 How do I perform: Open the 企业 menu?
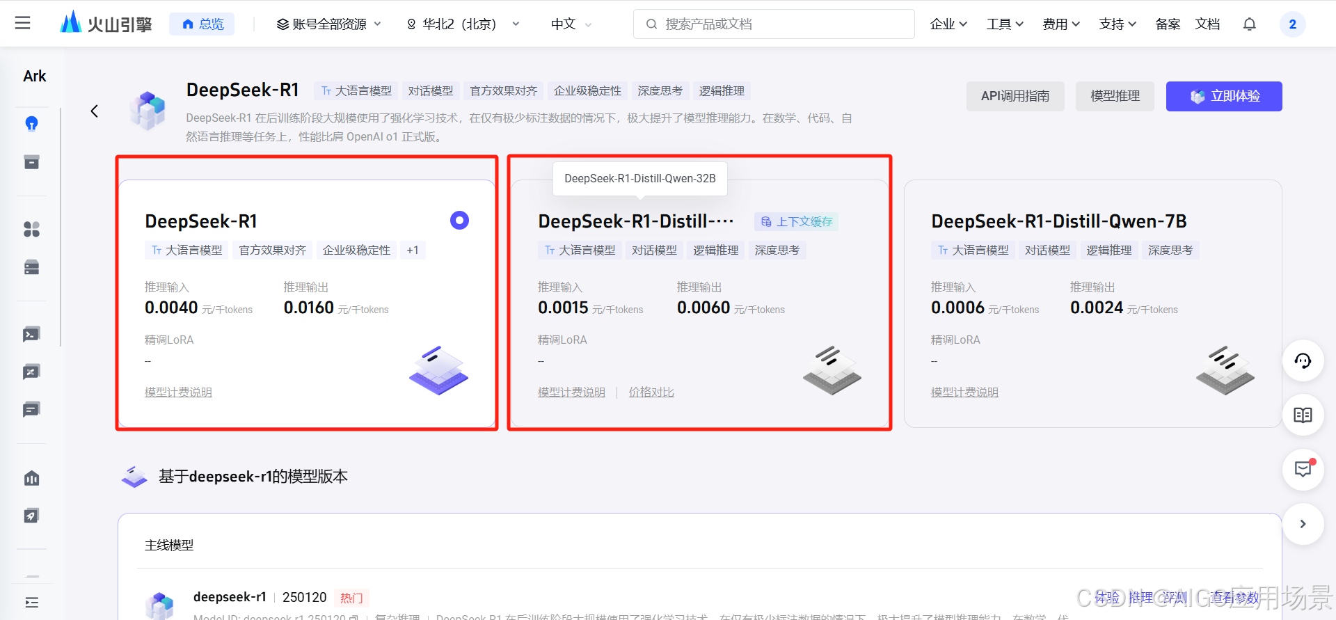tap(948, 24)
